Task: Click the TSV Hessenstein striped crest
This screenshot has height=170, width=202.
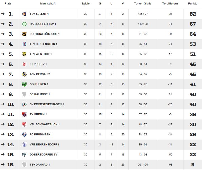Action: click(24, 44)
